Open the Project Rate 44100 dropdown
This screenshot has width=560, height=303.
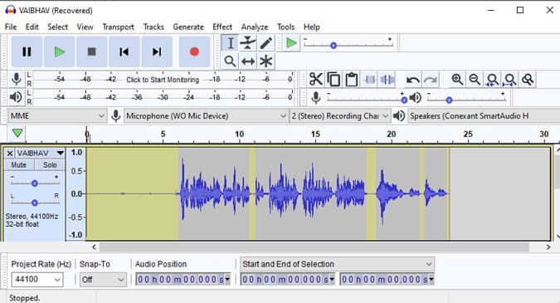coord(37,279)
